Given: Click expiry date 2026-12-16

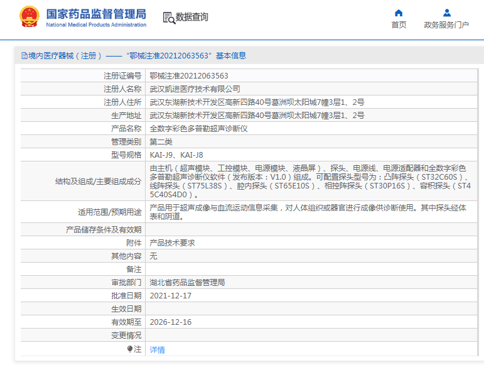Looking at the screenshot, I should pos(171,322).
